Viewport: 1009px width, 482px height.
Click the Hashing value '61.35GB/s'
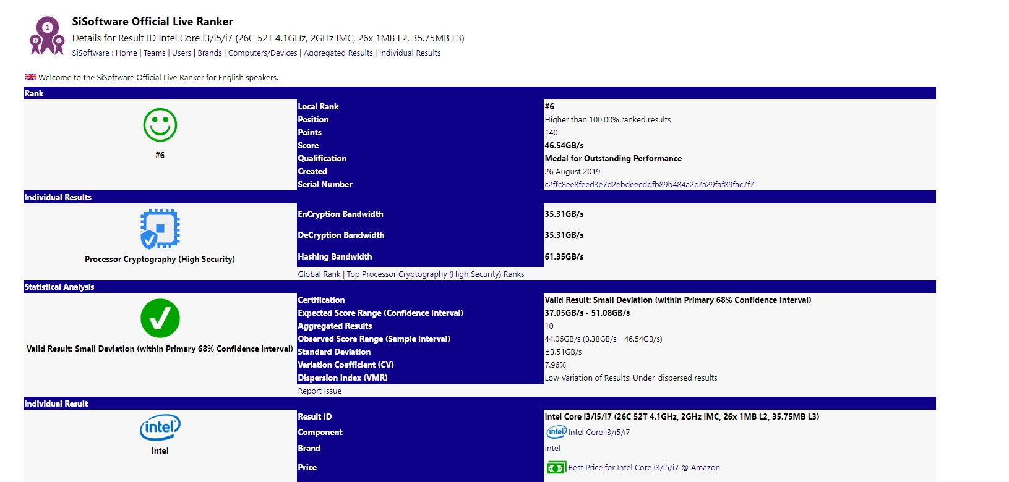click(564, 256)
